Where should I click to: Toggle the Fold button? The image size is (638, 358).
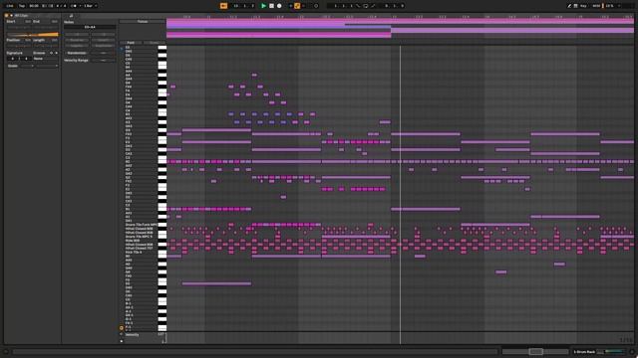pos(131,43)
